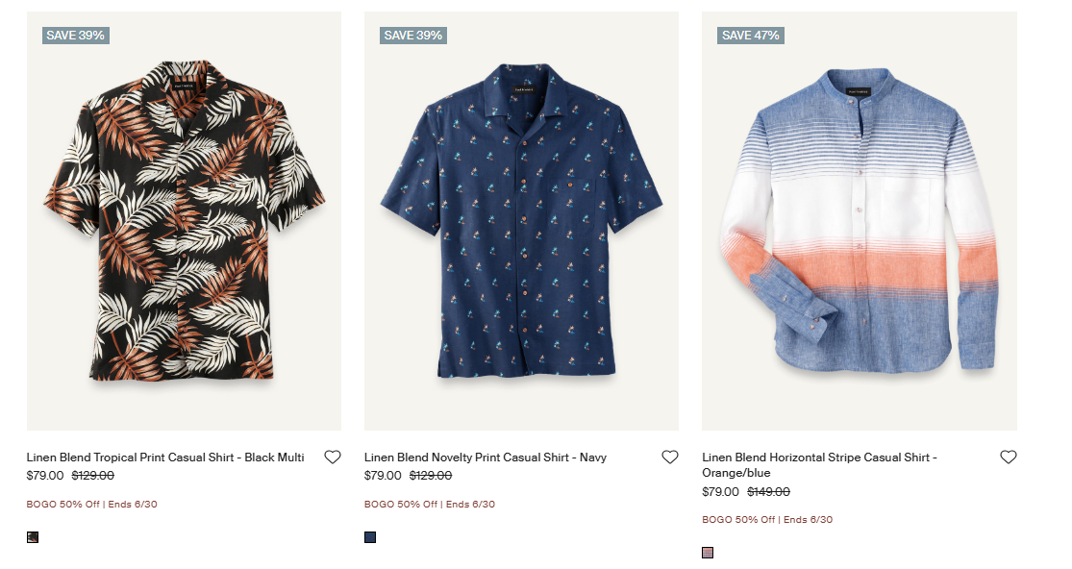Click the favorite heart beside the Navy shirt name
This screenshot has width=1072, height=569.
point(670,458)
